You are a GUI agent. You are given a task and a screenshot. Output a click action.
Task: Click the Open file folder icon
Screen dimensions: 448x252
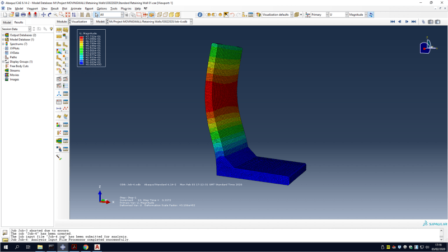(11, 15)
